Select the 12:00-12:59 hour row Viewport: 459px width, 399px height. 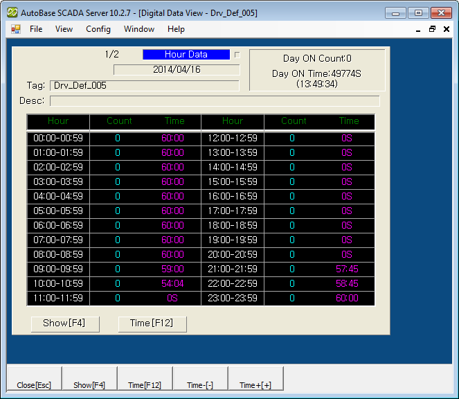[x=288, y=138]
